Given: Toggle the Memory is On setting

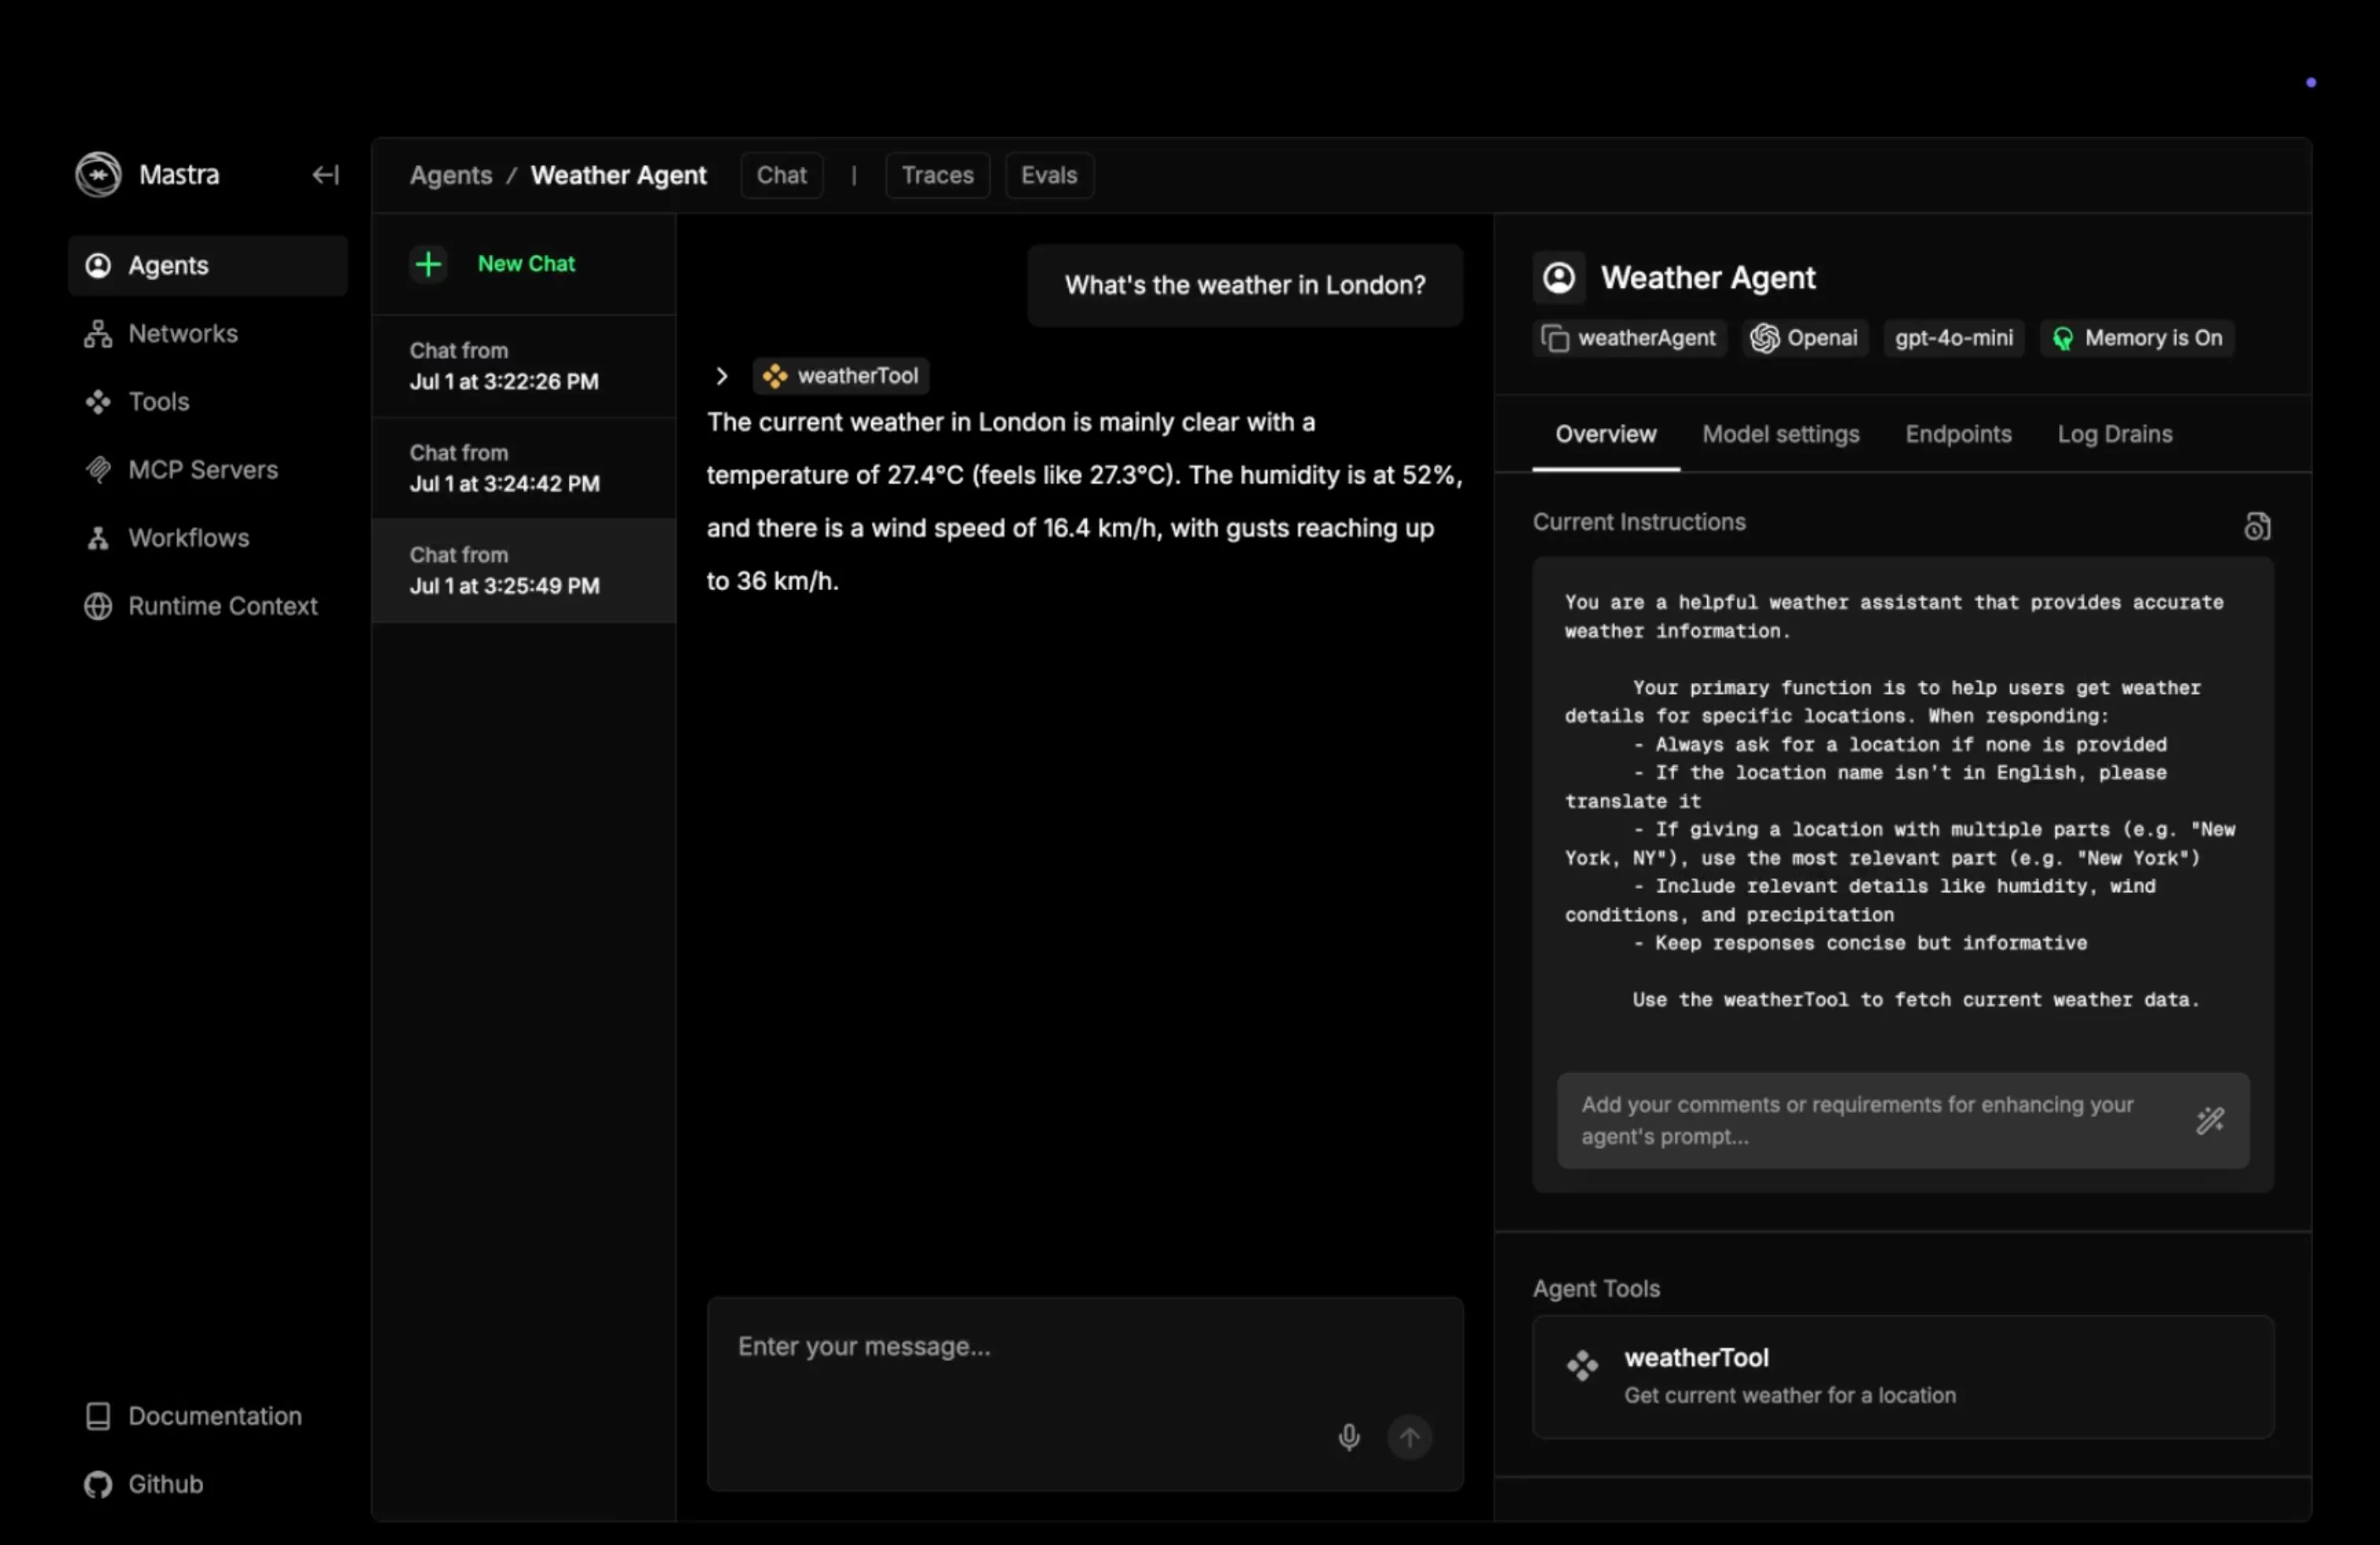Looking at the screenshot, I should coord(2136,337).
